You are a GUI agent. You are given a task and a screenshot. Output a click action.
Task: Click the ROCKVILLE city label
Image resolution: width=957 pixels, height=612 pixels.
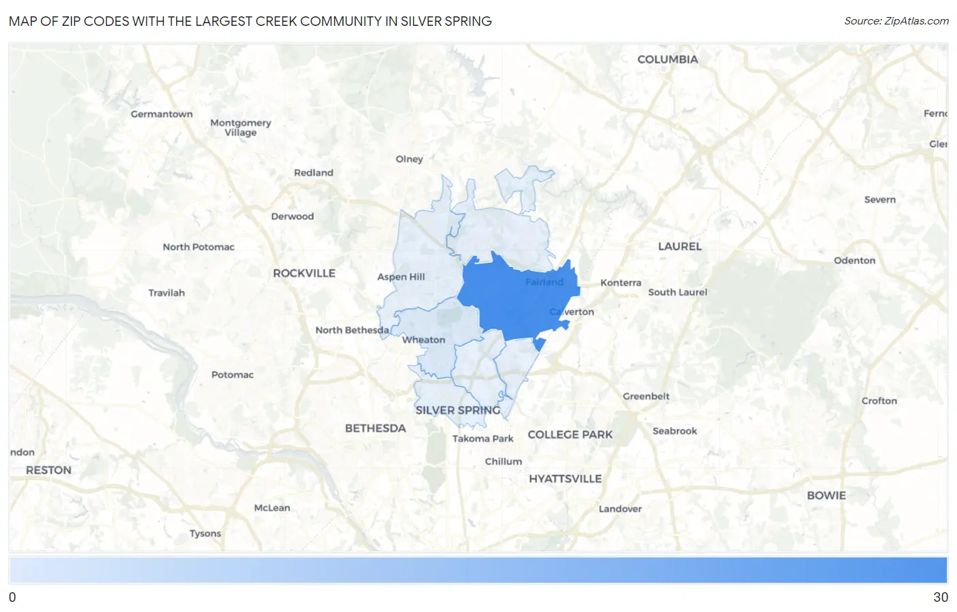point(304,273)
